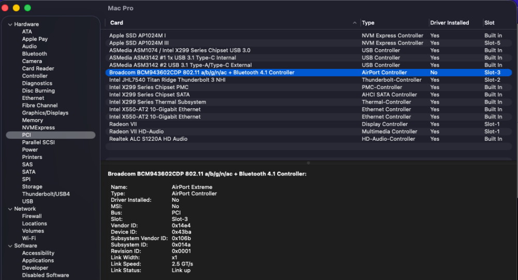Screen dimensions: 518x280
Task: Click the Slot column header
Action: 490,23
